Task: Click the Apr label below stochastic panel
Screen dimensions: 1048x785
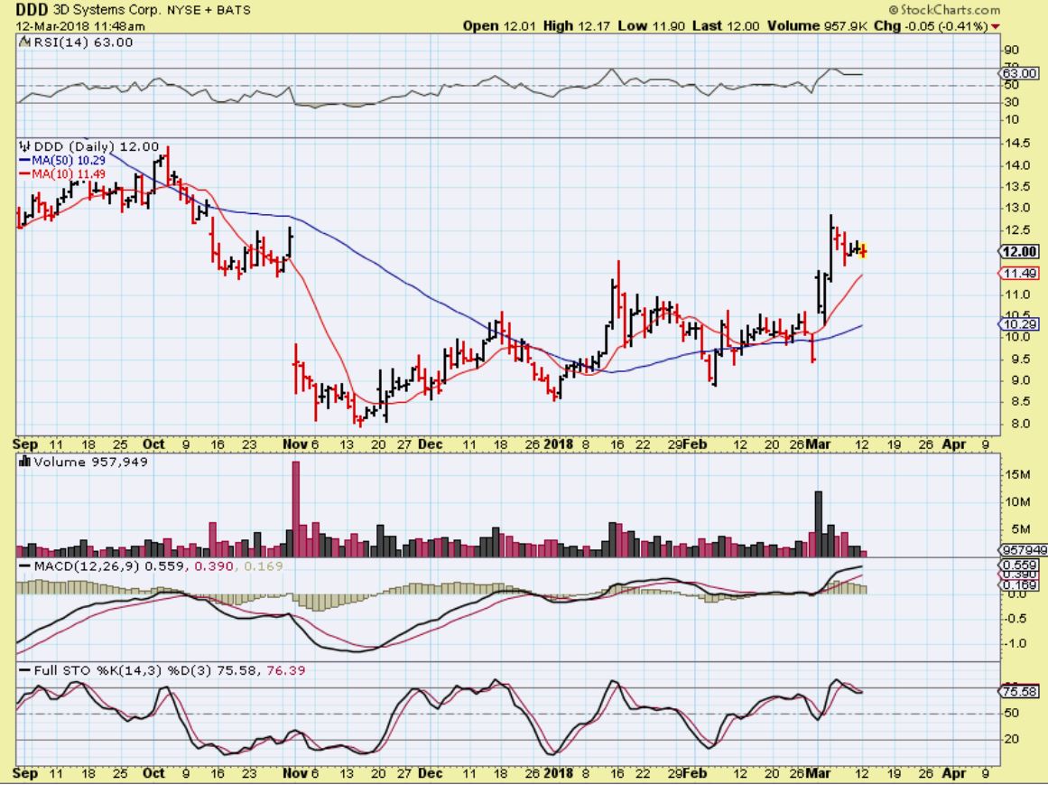Action: 954,772
